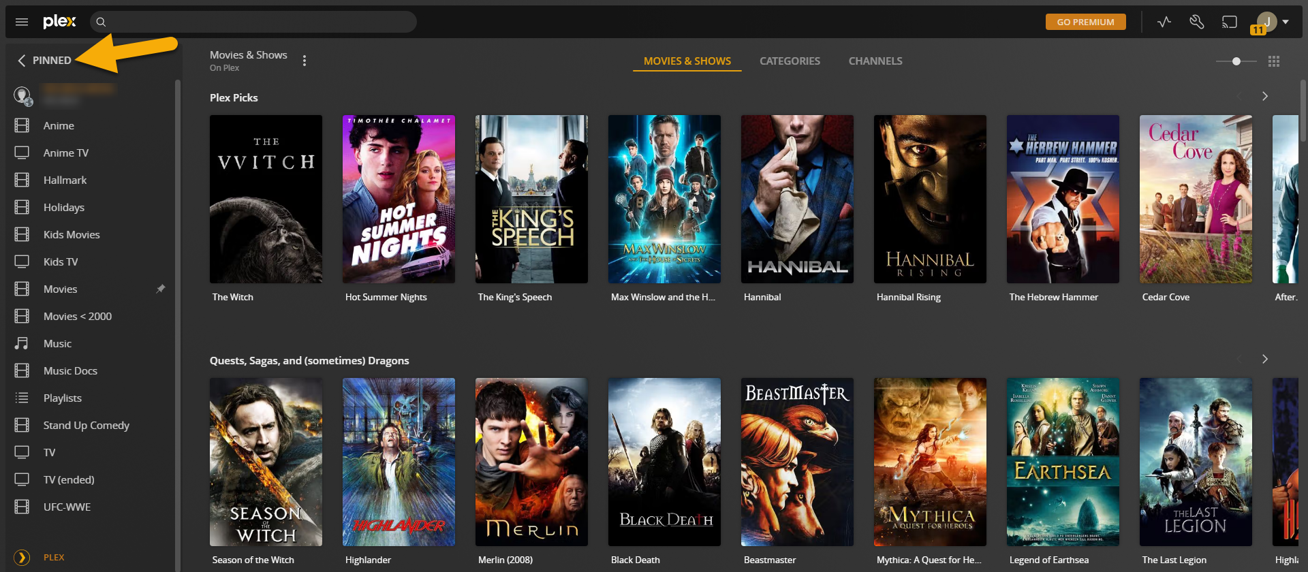Adjust the poster size slider

click(1236, 61)
